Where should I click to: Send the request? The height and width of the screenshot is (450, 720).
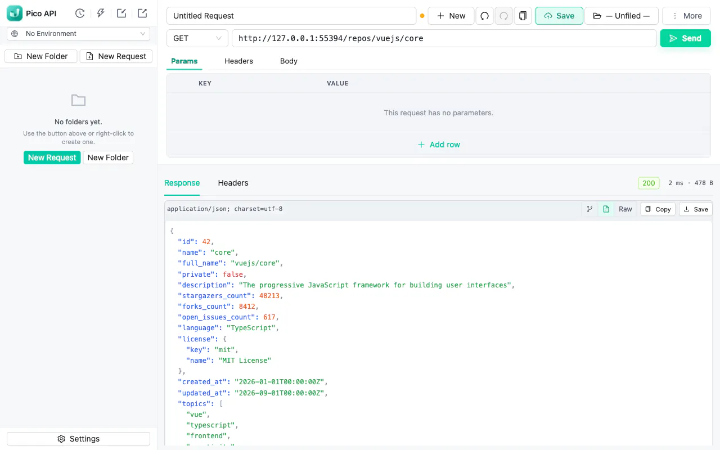(x=685, y=38)
